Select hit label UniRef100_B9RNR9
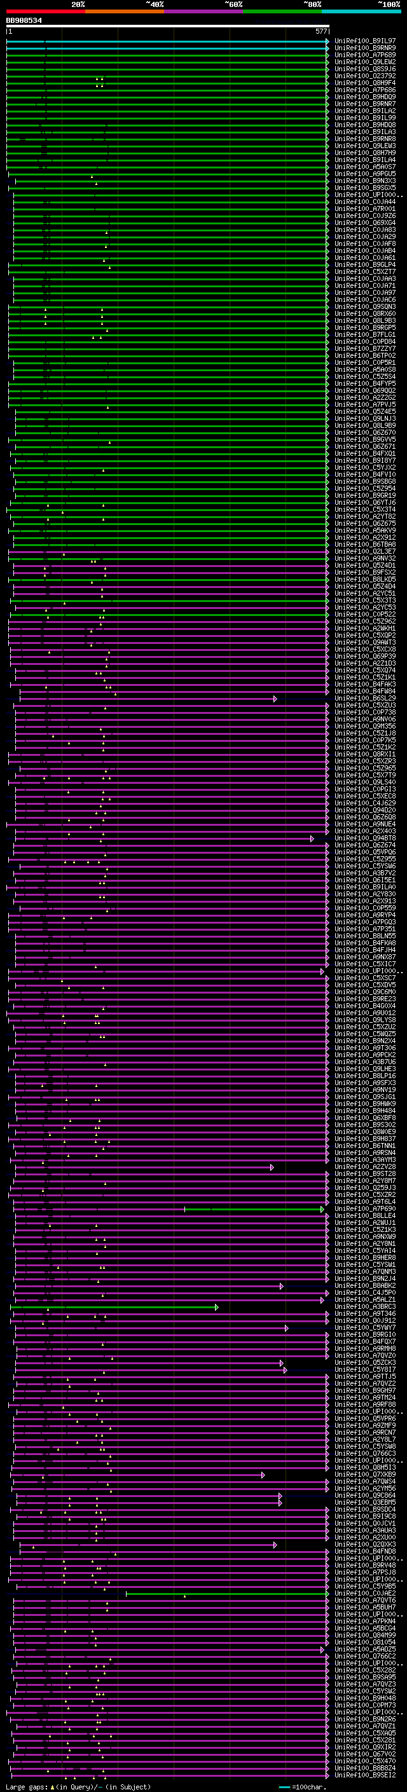Screen dimensions: 407x1792 [365, 48]
